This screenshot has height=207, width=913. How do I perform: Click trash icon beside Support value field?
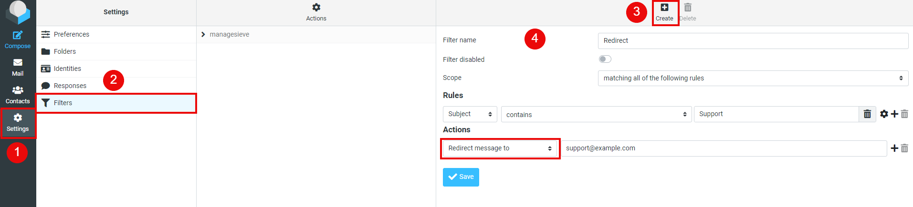pyautogui.click(x=867, y=114)
